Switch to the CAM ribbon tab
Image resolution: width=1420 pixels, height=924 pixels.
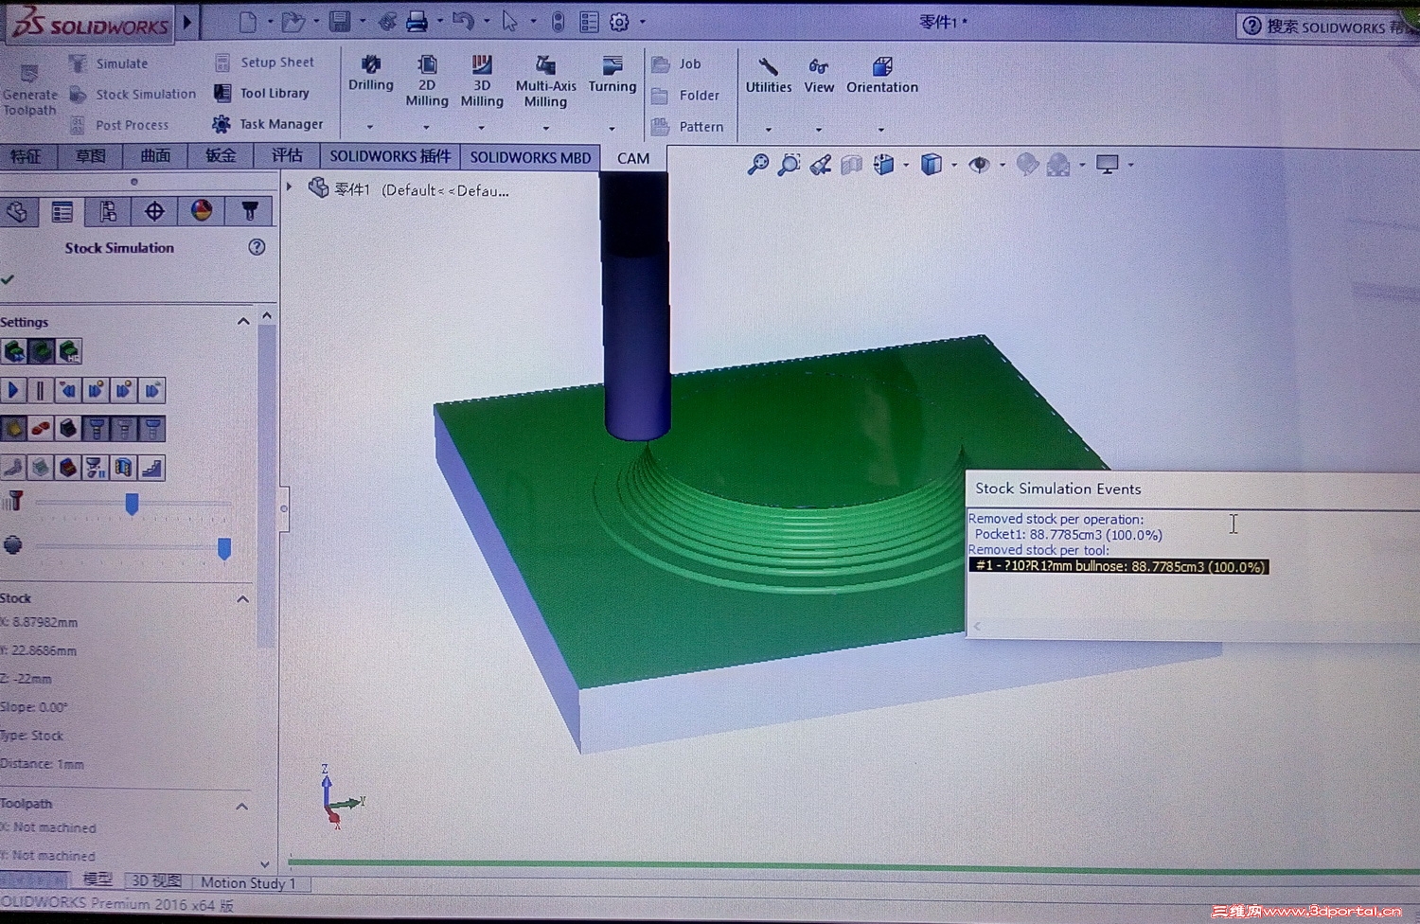click(633, 158)
